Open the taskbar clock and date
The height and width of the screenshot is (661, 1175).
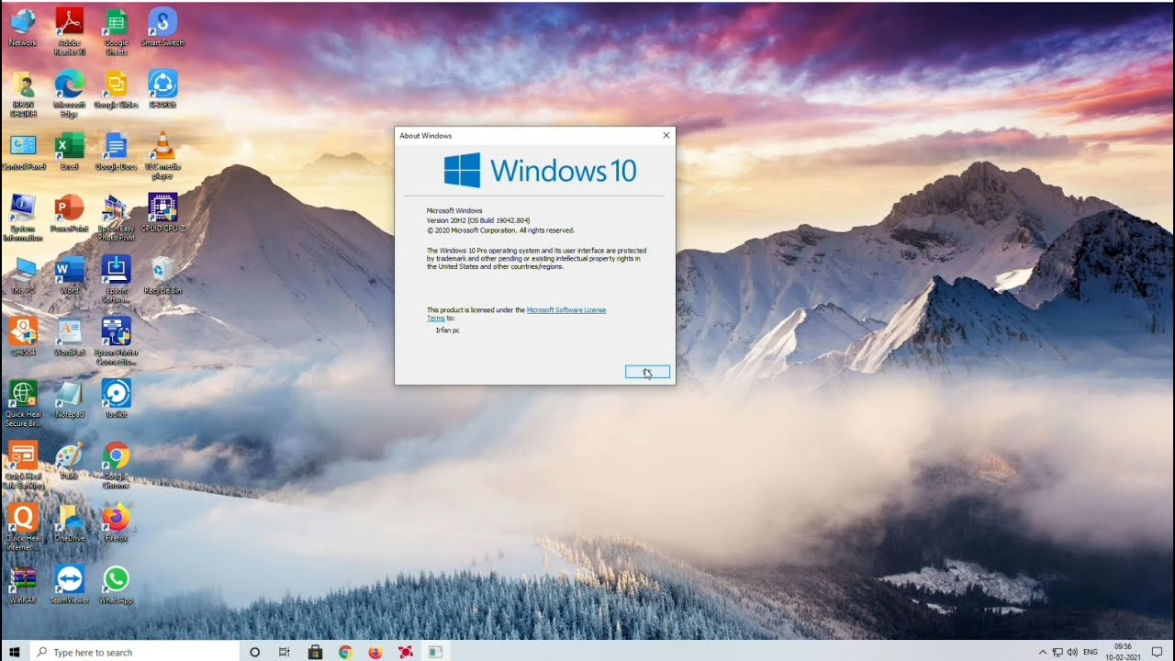[x=1123, y=652]
